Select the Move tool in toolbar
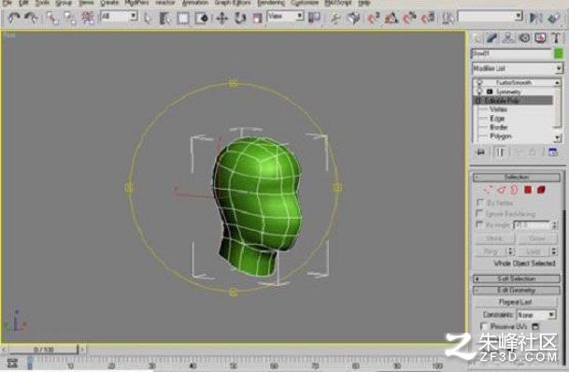This screenshot has height=372, width=569. coord(221,18)
